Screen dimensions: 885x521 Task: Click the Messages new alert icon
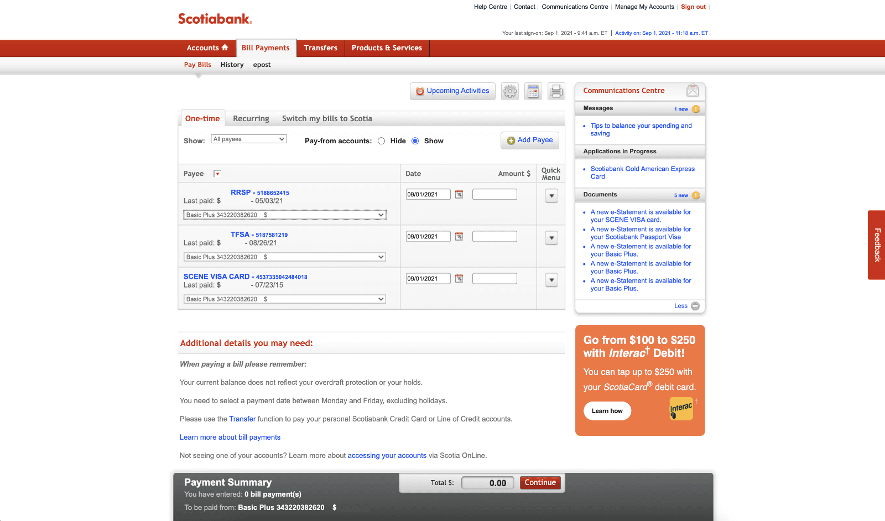696,109
